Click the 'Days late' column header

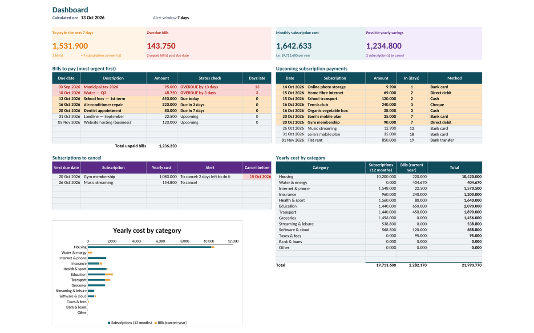click(257, 78)
